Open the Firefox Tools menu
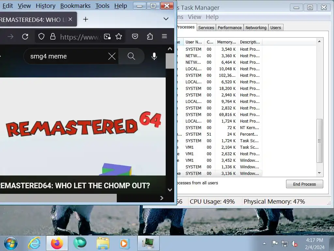 pos(102,6)
